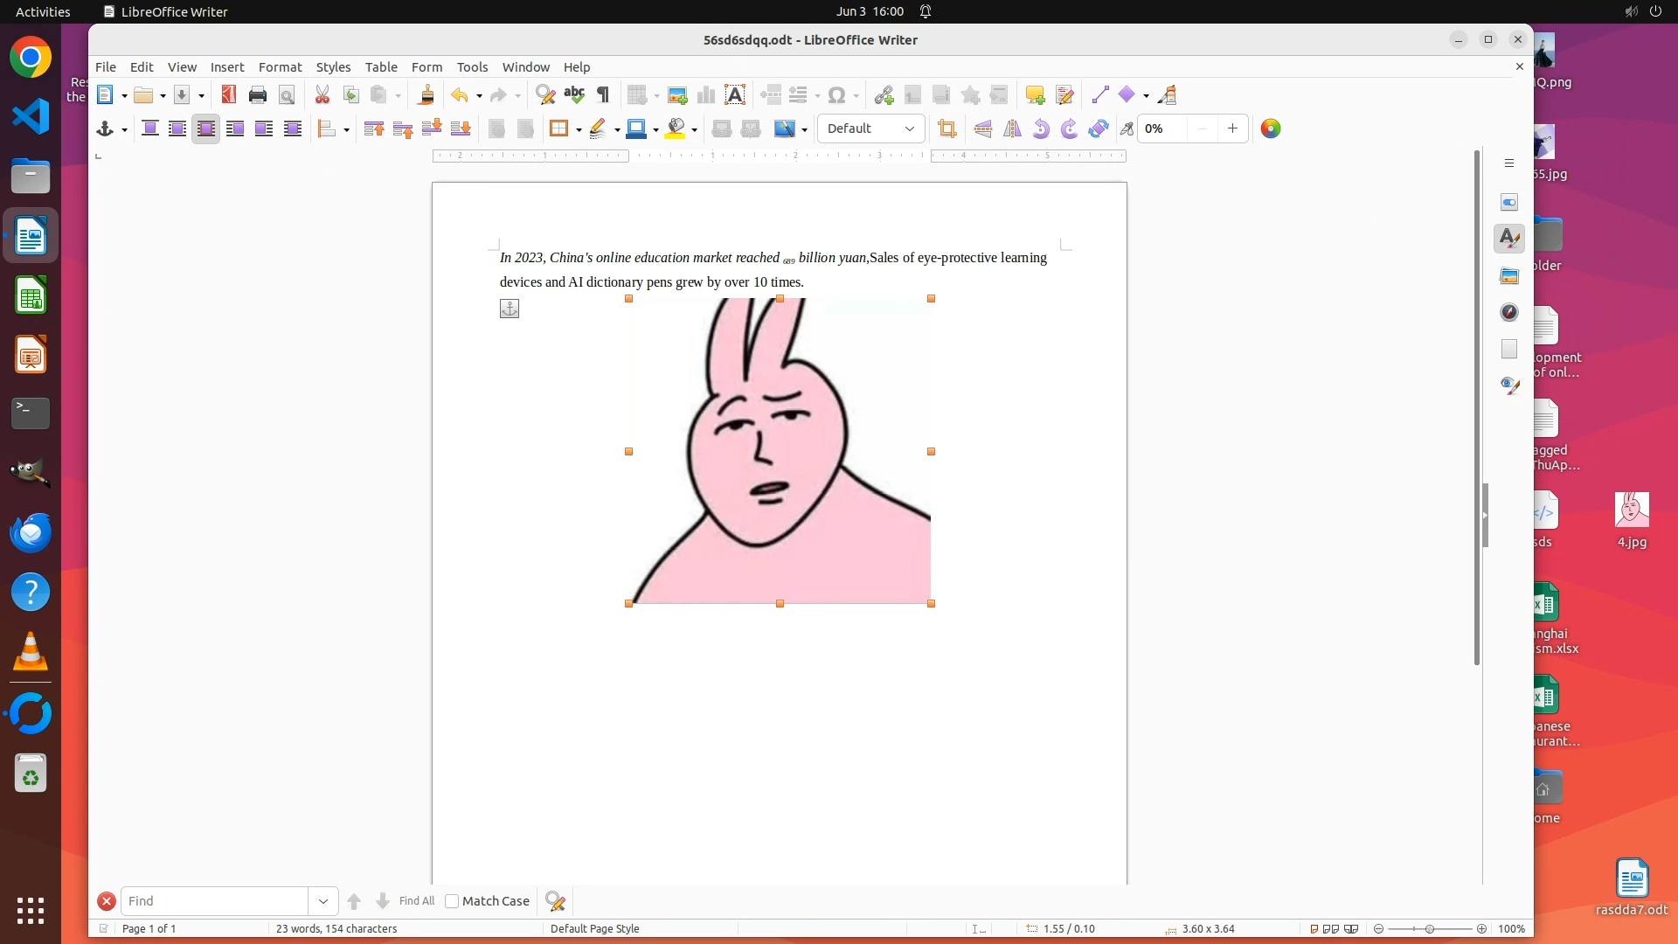Click the Export as PDF icon

click(x=229, y=95)
